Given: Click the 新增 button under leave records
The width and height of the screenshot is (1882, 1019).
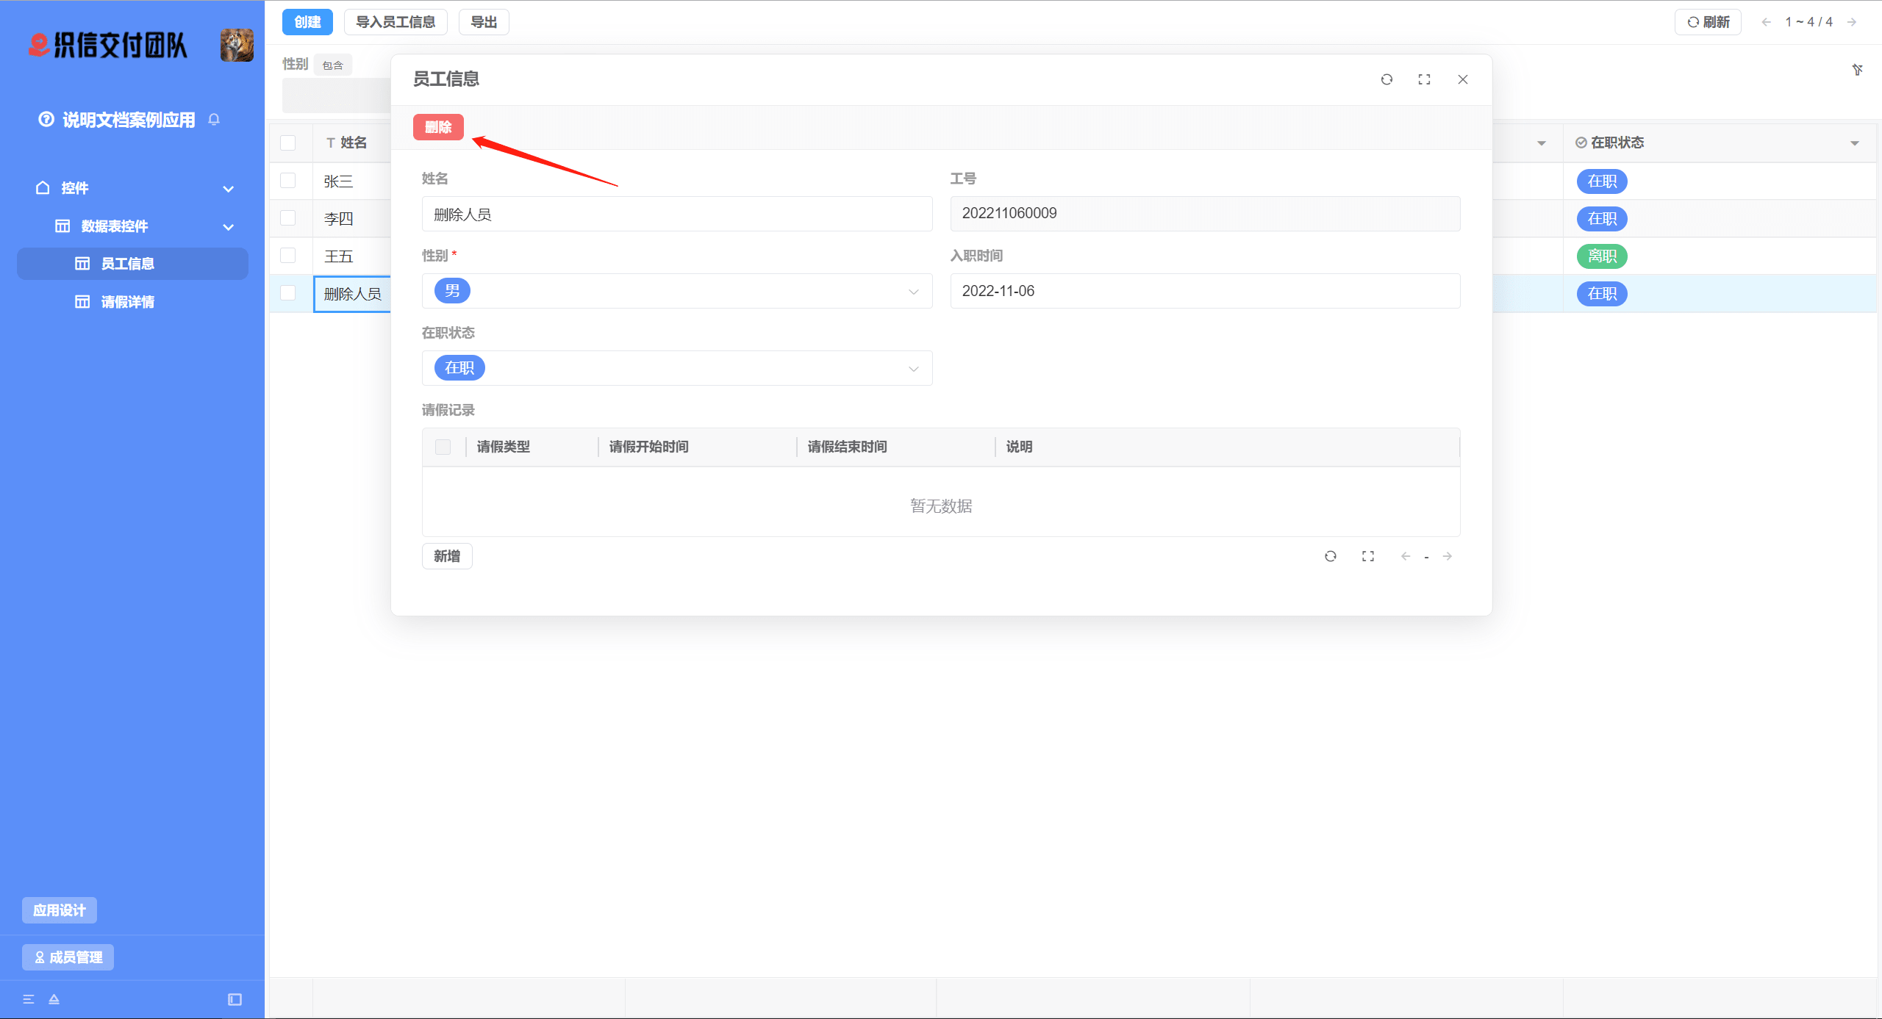Looking at the screenshot, I should click(x=446, y=556).
